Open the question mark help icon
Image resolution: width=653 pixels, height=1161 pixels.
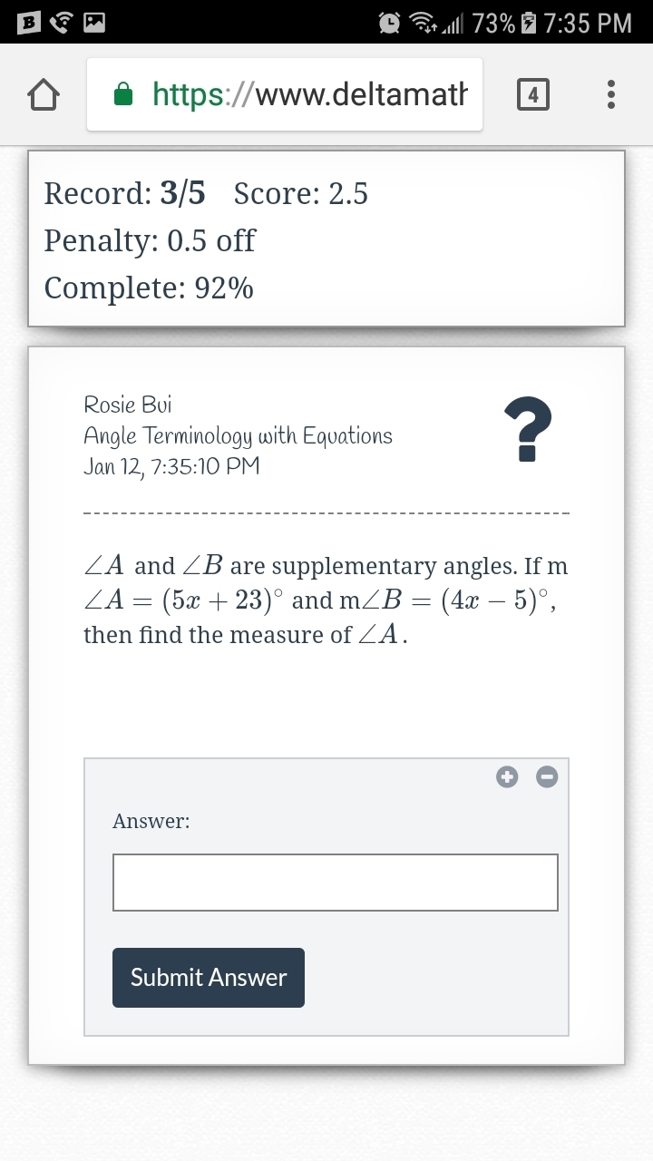click(x=528, y=430)
